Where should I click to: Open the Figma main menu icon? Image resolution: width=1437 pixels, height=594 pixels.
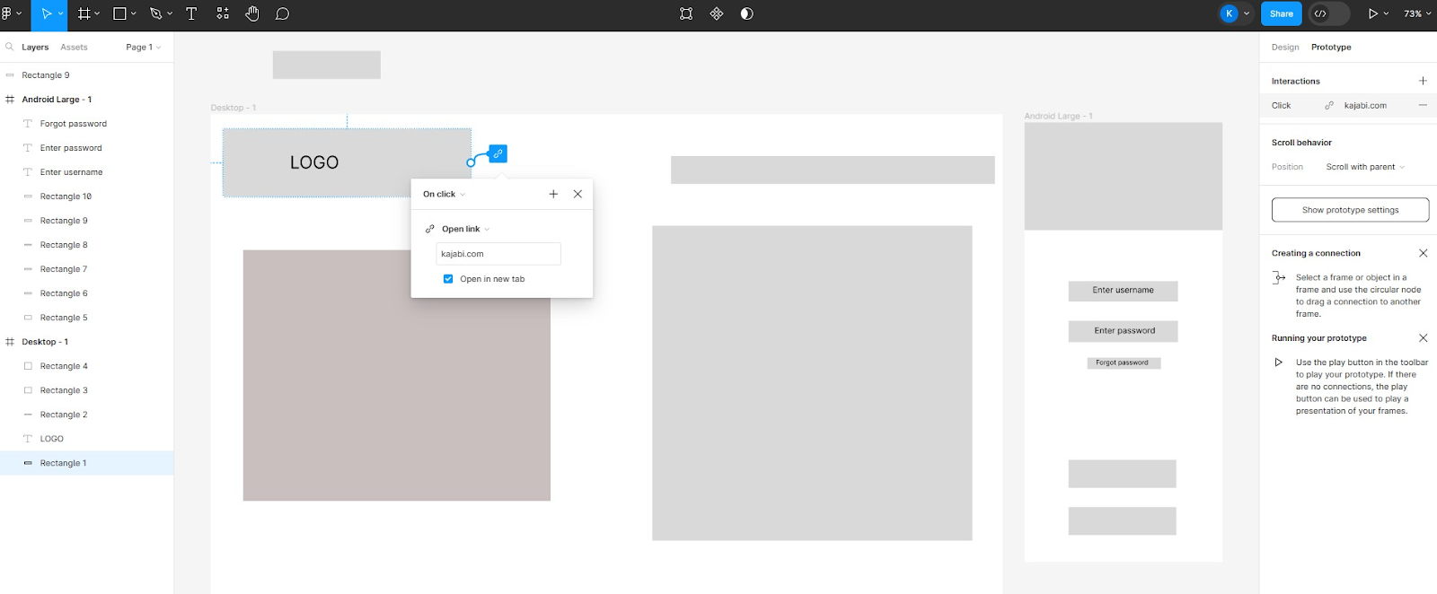7,13
